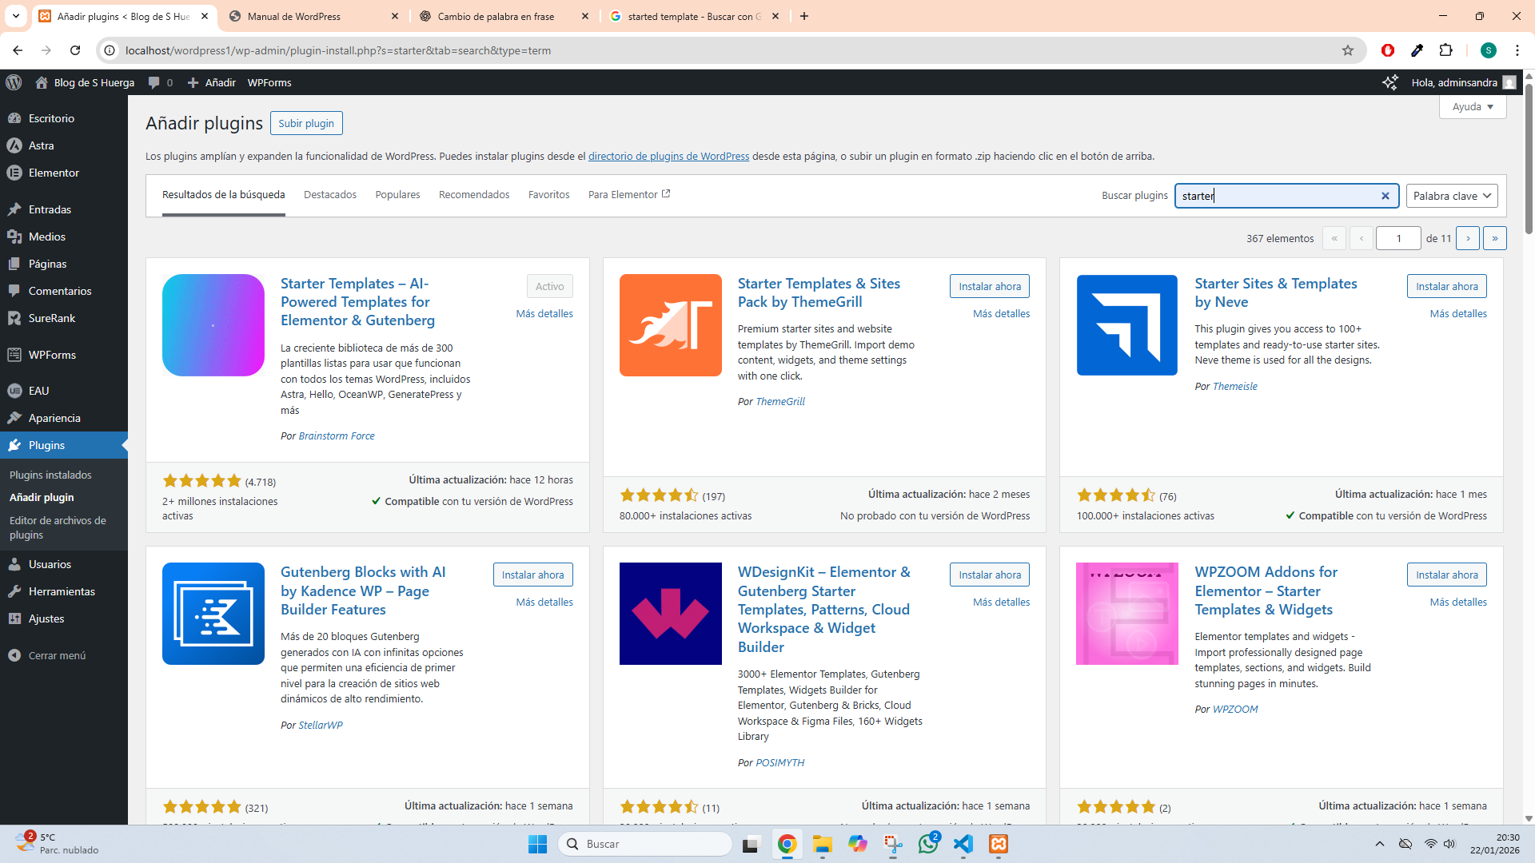Click the Starter Sites & Templates Neve thumbnail

point(1126,325)
